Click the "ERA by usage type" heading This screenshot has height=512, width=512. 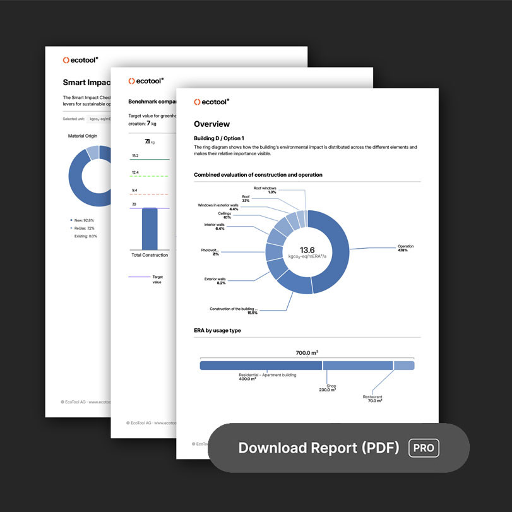click(x=217, y=330)
